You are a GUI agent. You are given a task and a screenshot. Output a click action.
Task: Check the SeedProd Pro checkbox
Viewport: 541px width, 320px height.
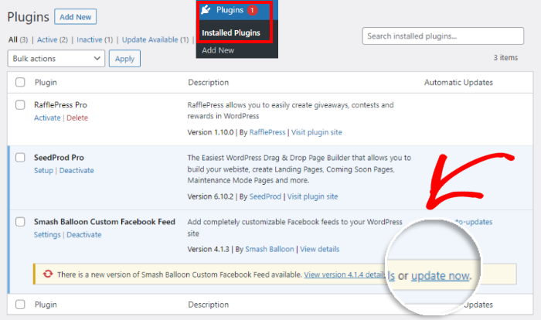pyautogui.click(x=20, y=158)
